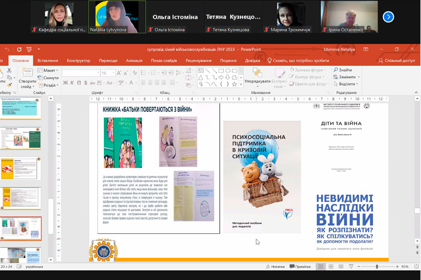Open the font size dropdown
This screenshot has width=421, height=280.
point(112,73)
